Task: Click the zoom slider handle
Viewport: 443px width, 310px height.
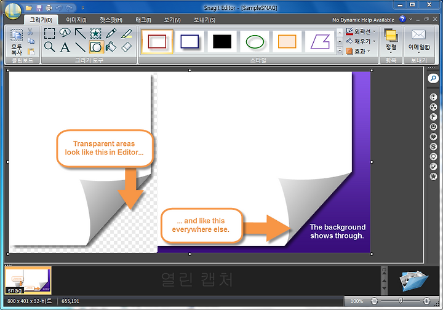Action: click(401, 301)
